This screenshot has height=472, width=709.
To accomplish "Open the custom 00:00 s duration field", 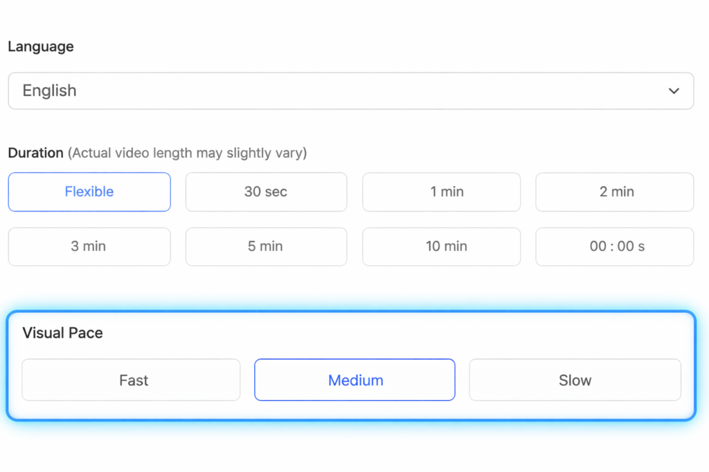I will (x=614, y=246).
